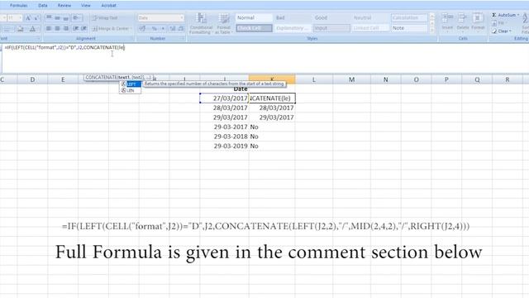The height and width of the screenshot is (298, 529).
Task: Click inside the formula bar text
Action: pyautogui.click(x=64, y=48)
